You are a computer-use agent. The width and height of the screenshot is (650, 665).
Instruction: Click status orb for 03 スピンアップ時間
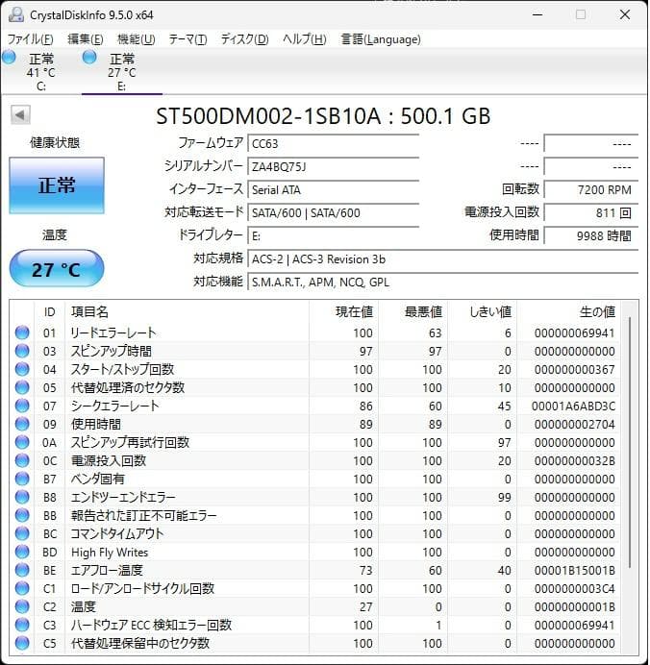point(22,351)
